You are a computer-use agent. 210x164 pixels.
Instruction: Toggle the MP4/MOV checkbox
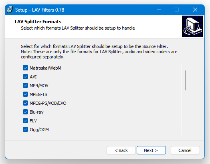coord(25,86)
